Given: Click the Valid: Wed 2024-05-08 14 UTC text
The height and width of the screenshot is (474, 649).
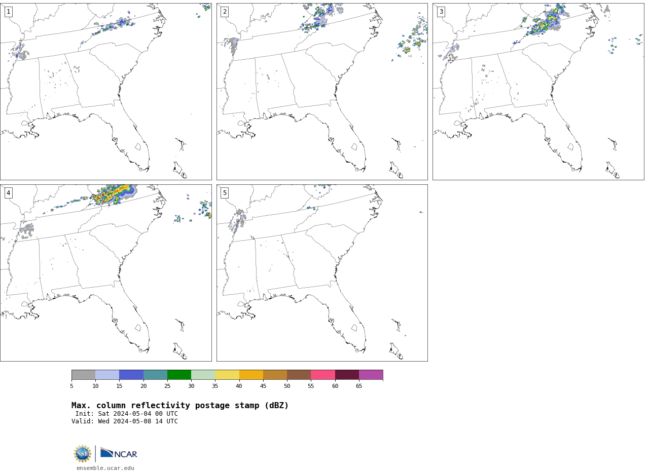Looking at the screenshot, I should [x=125, y=421].
